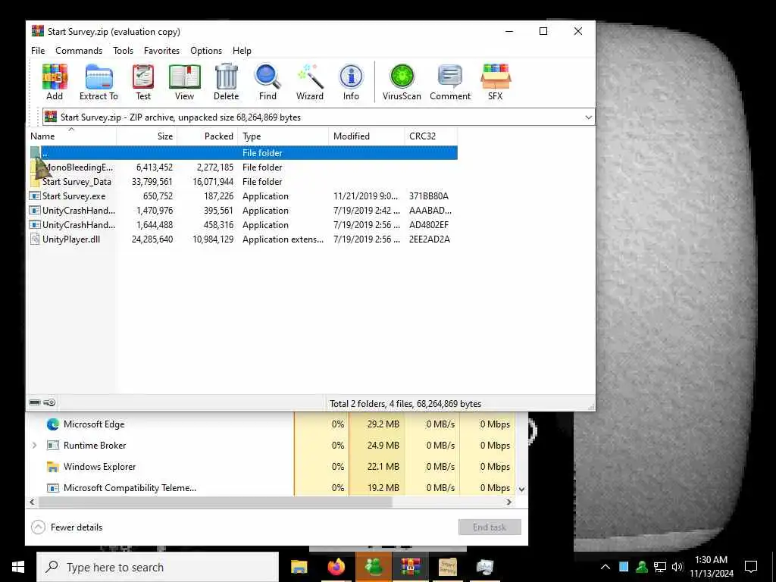Expand the Runtime Broker process row
This screenshot has height=582, width=776.
34,446
